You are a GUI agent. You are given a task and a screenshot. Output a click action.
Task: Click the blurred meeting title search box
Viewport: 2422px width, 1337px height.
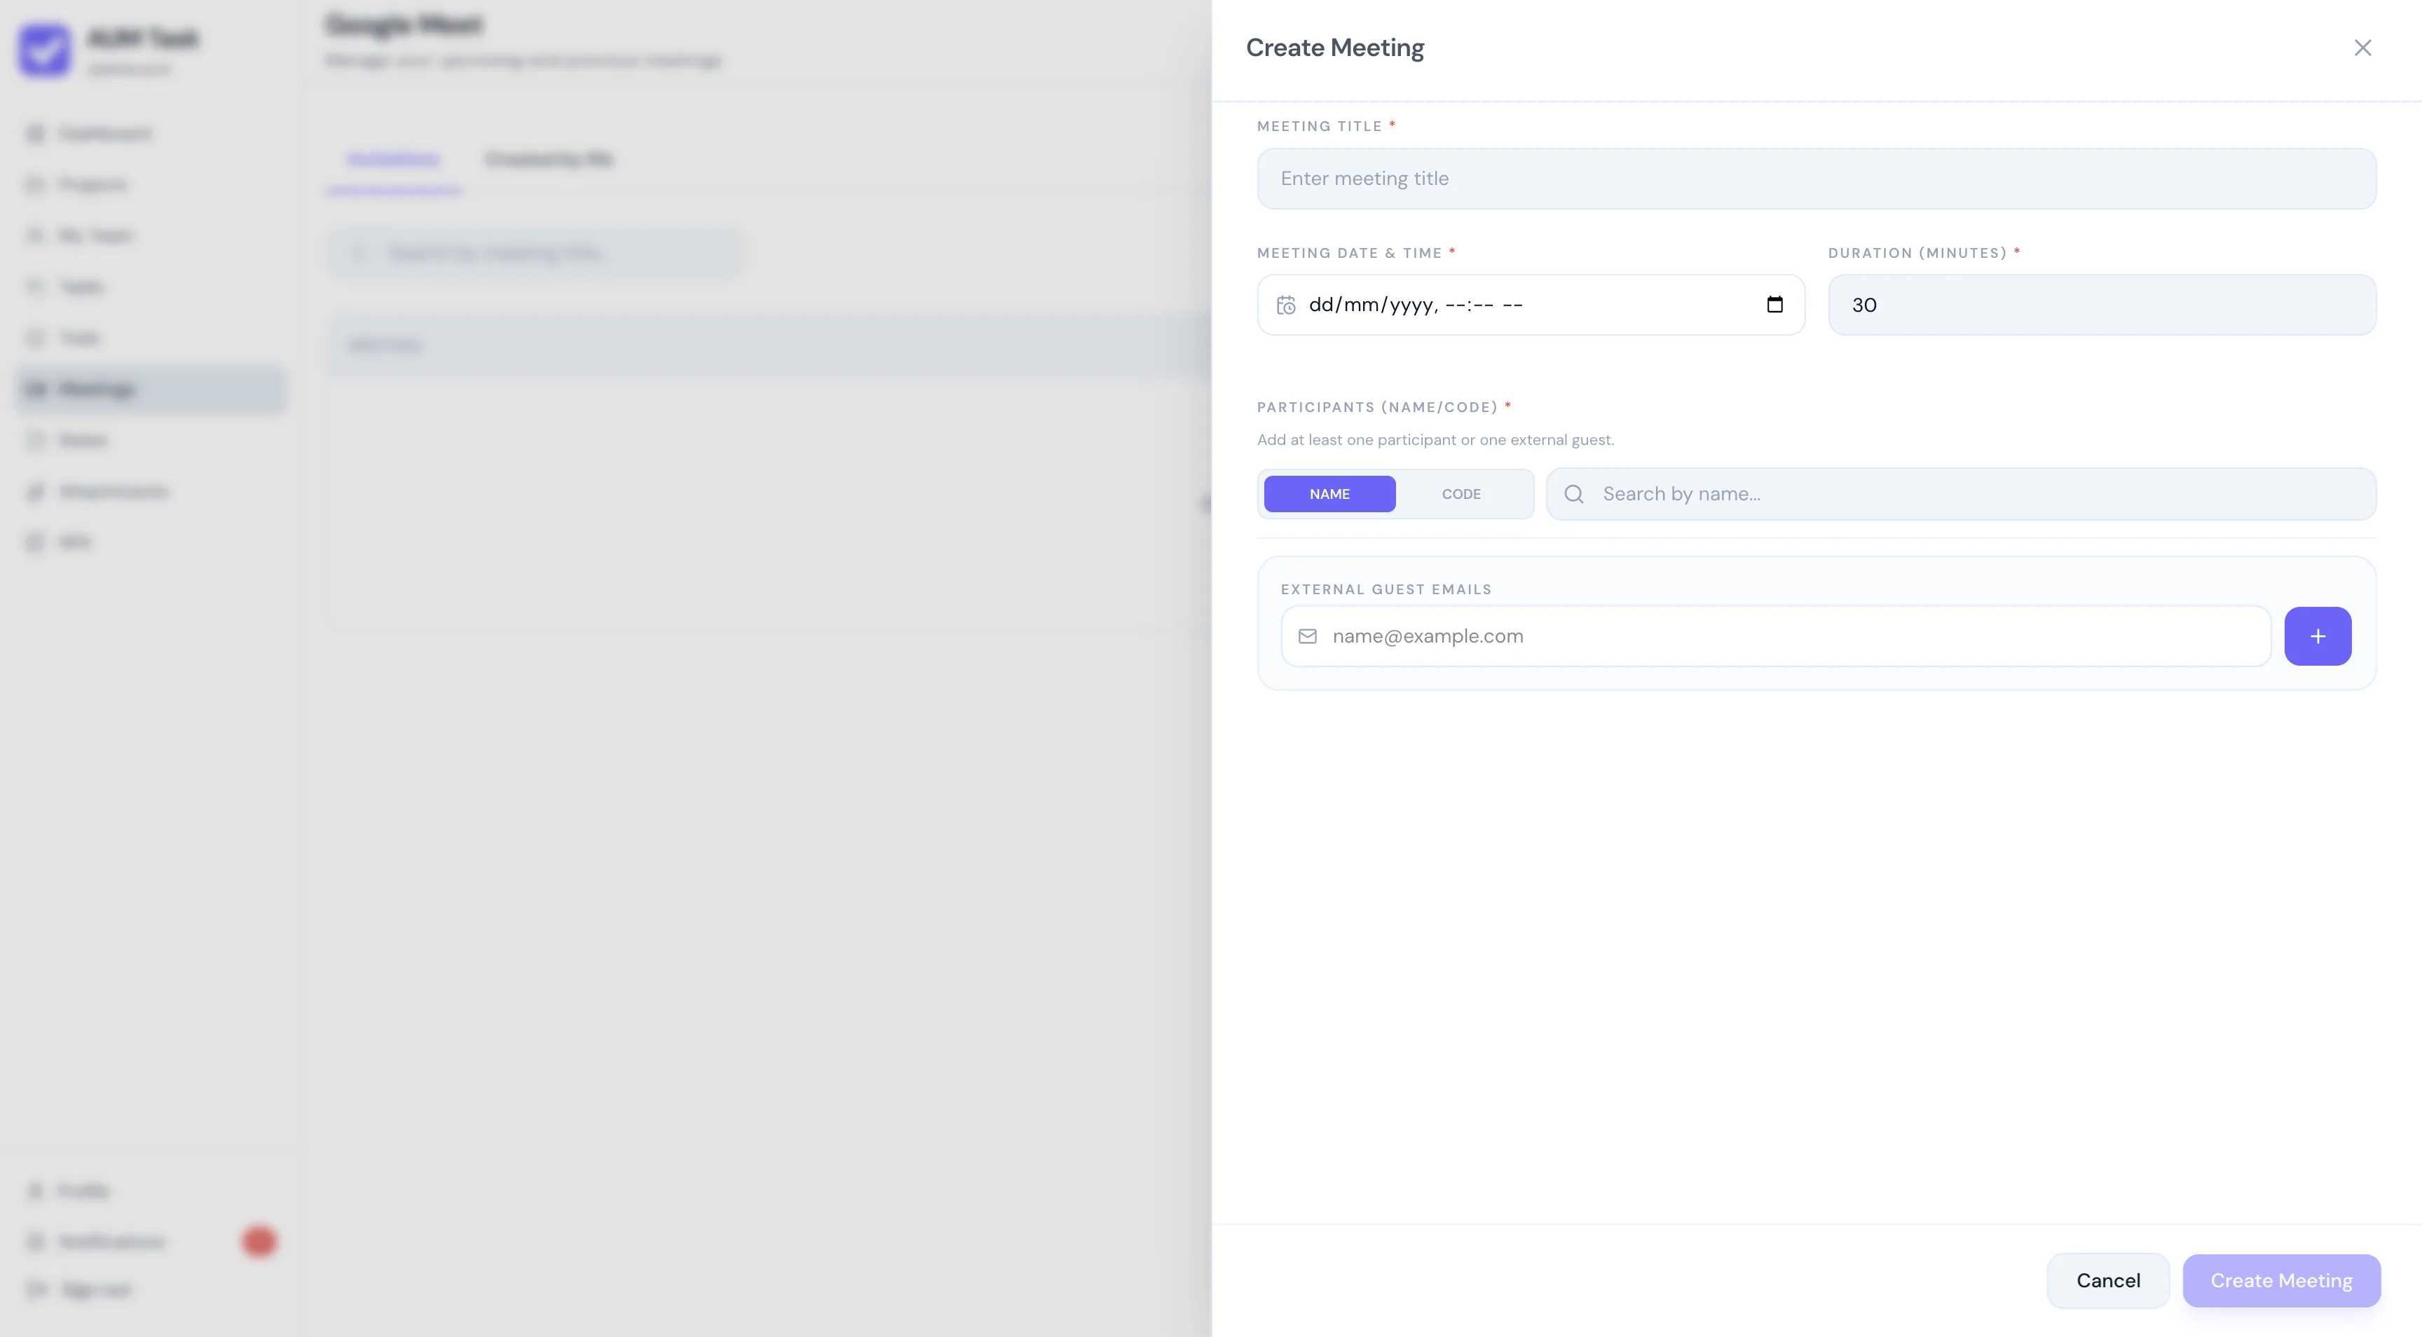click(x=534, y=253)
